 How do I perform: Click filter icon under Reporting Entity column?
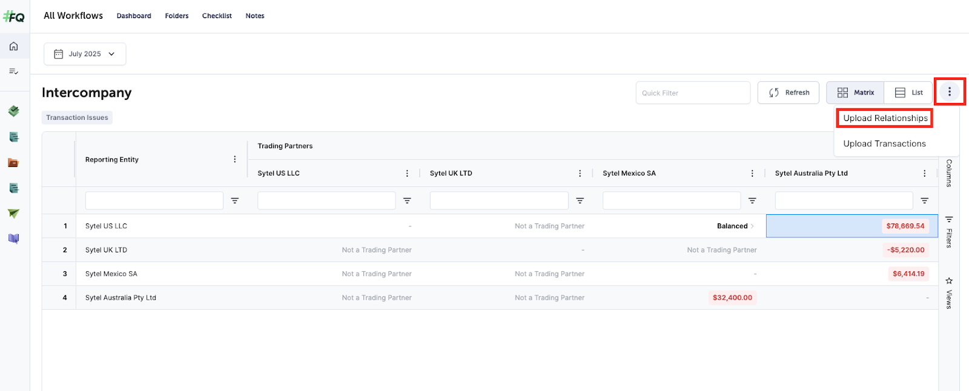click(x=235, y=201)
